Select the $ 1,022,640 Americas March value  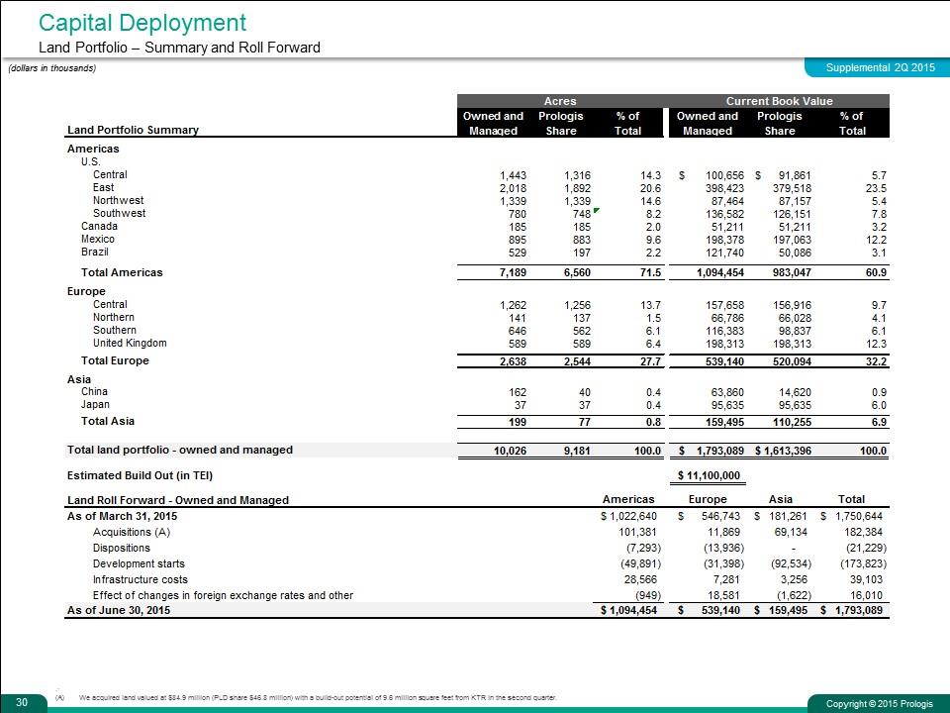point(629,517)
